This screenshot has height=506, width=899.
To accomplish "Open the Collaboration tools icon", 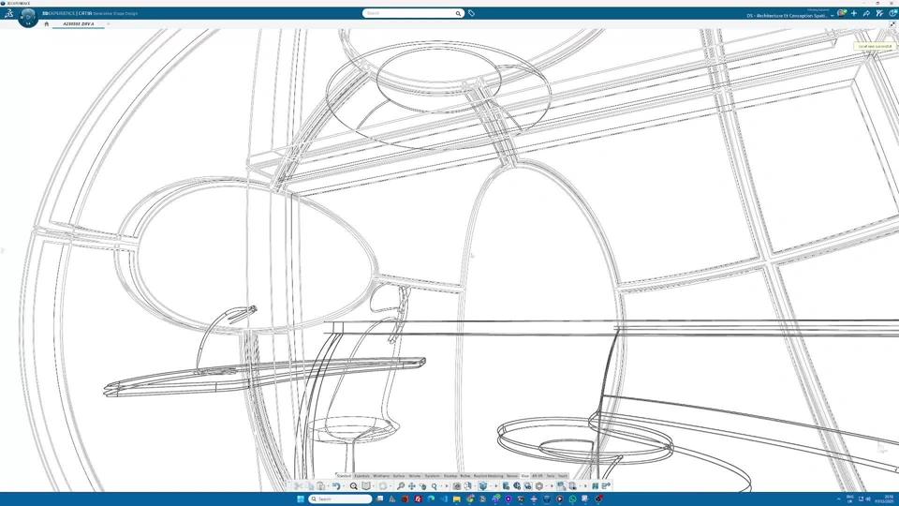I will (879, 13).
